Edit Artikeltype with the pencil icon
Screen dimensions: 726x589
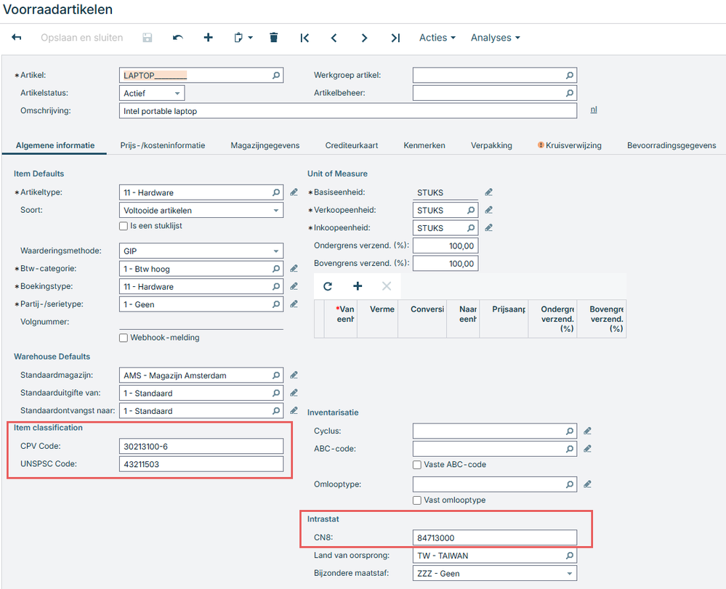click(294, 192)
